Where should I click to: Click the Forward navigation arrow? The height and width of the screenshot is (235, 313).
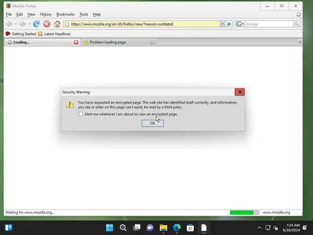click(x=22, y=24)
